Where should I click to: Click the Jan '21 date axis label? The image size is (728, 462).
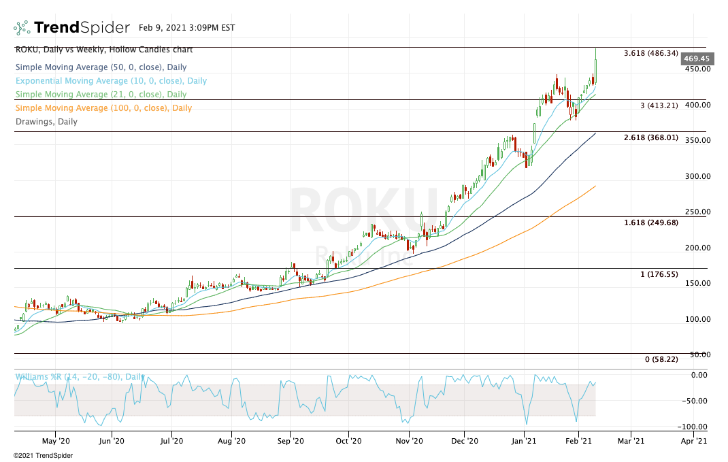point(524,441)
